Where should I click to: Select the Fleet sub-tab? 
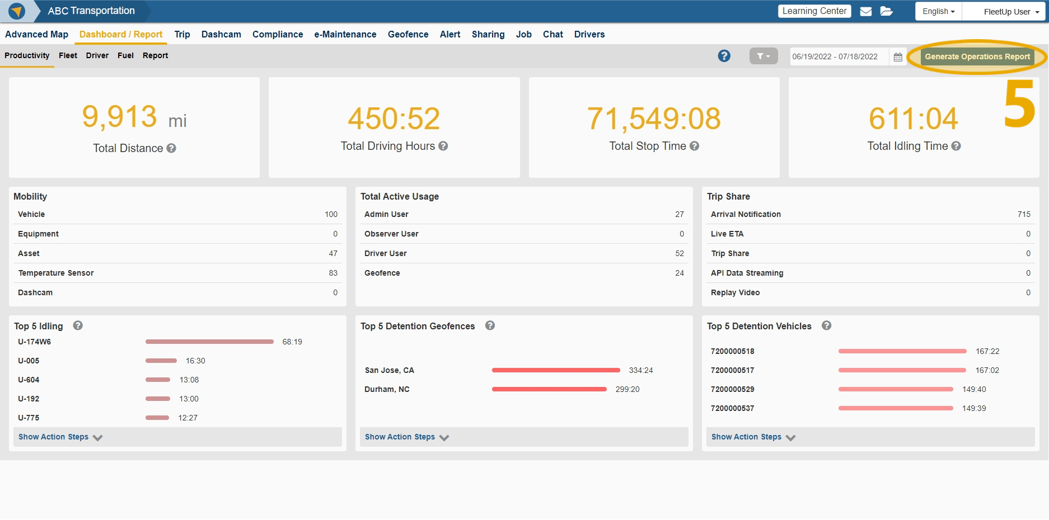(68, 55)
